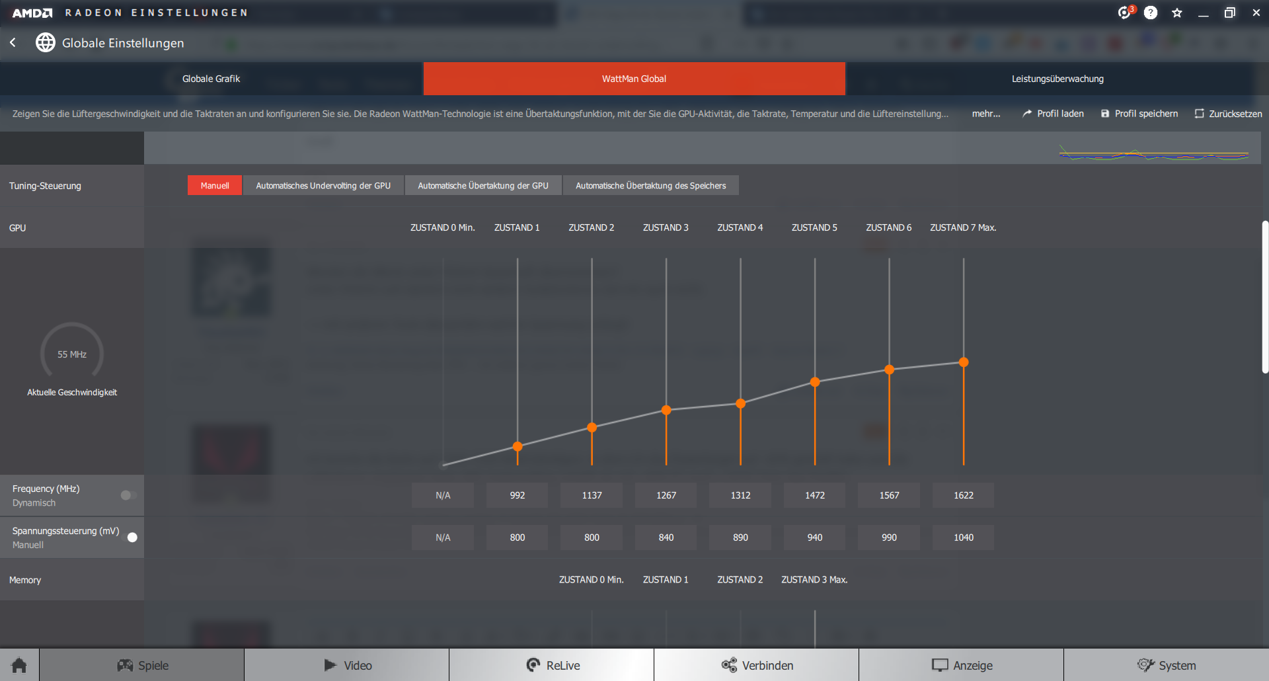Screen dimensions: 1269x681
Task: Open the help question mark icon
Action: point(1151,13)
